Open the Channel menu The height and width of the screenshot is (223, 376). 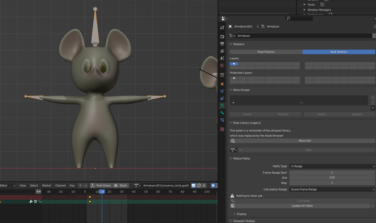tap(60, 185)
